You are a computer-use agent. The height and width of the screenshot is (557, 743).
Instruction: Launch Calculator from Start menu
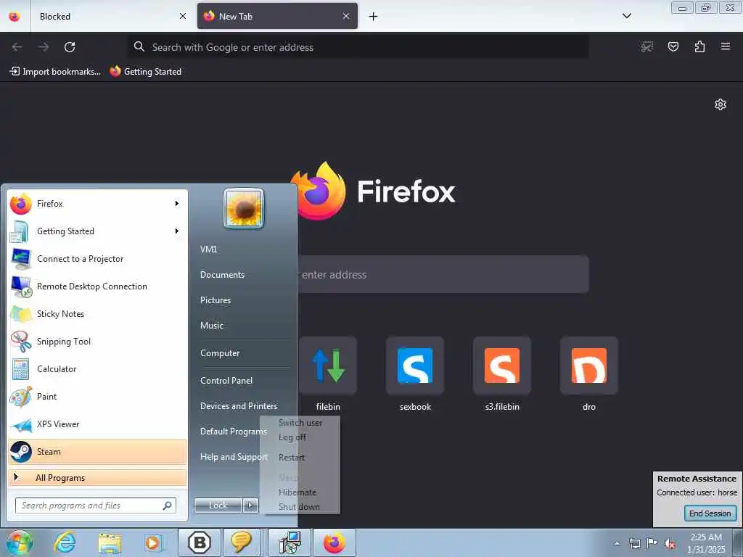pyautogui.click(x=97, y=369)
